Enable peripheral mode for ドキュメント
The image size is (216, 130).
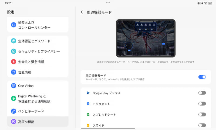[202, 104]
